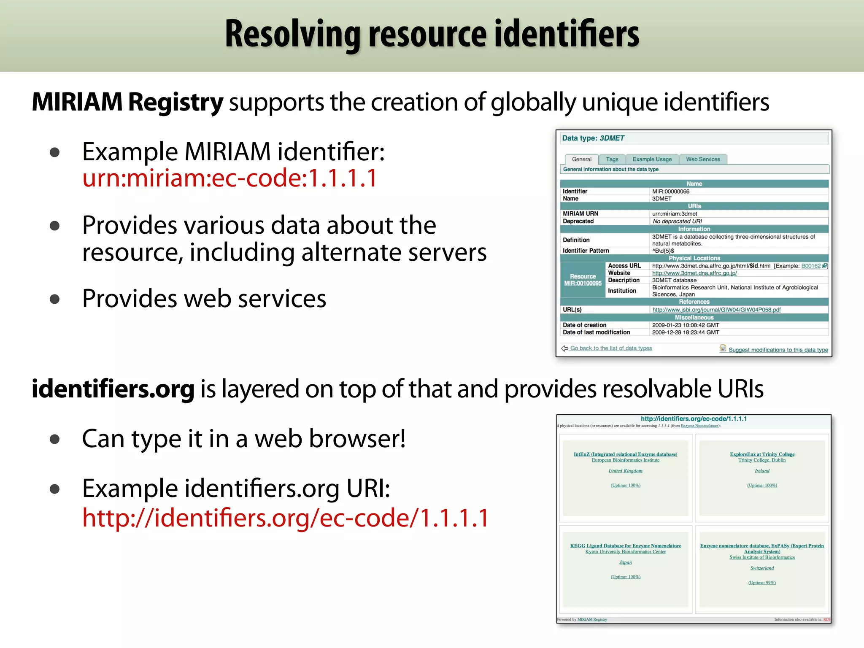The height and width of the screenshot is (648, 864).
Task: Open ExploreEnz at Trinity College link
Action: pyautogui.click(x=762, y=454)
